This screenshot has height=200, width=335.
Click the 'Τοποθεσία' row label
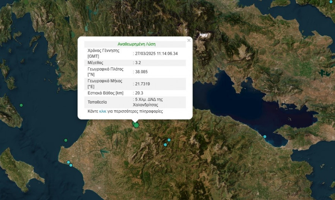[x=97, y=102]
